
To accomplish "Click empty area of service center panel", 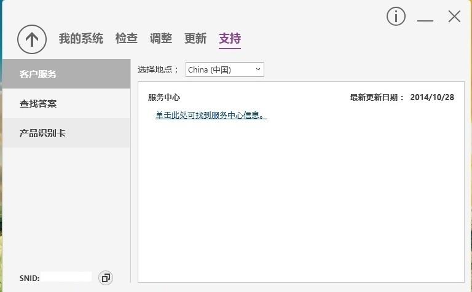I will tap(301, 203).
